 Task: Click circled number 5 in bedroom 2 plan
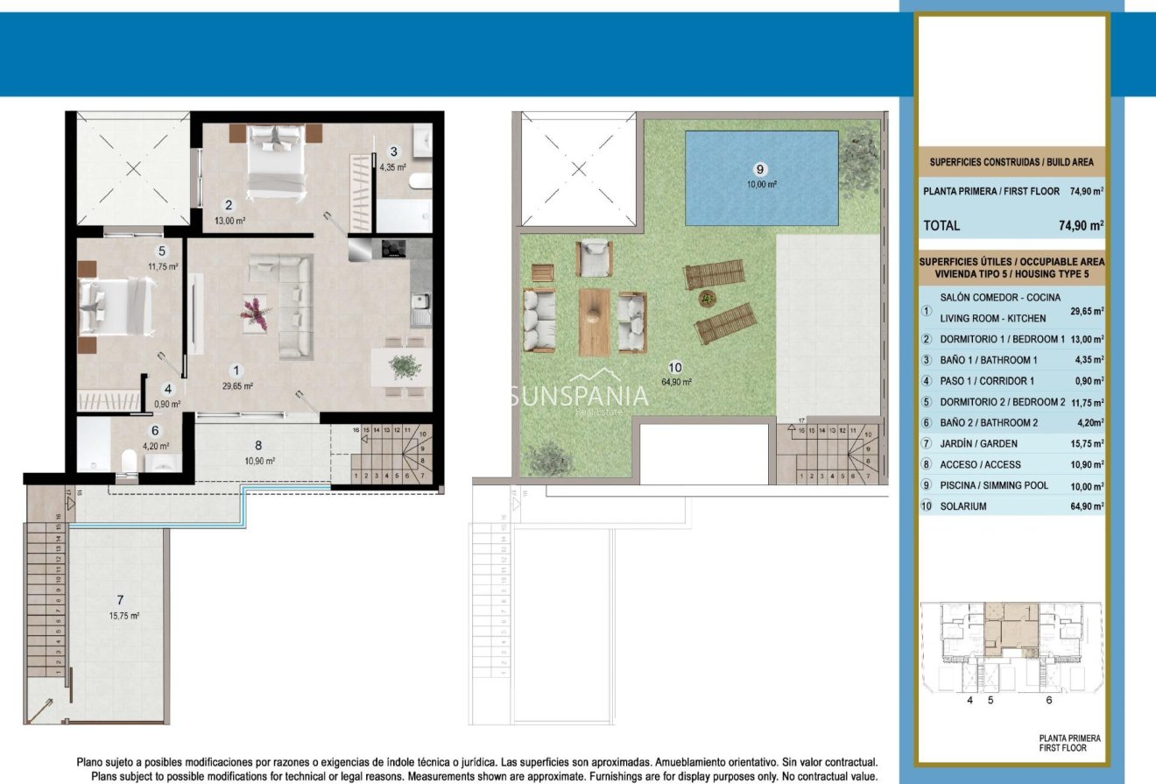pos(162,251)
